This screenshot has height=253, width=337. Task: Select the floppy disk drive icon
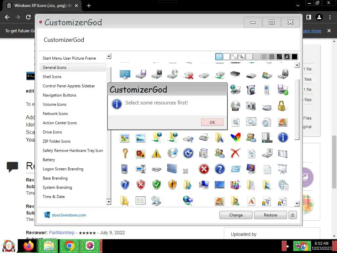pos(141,74)
